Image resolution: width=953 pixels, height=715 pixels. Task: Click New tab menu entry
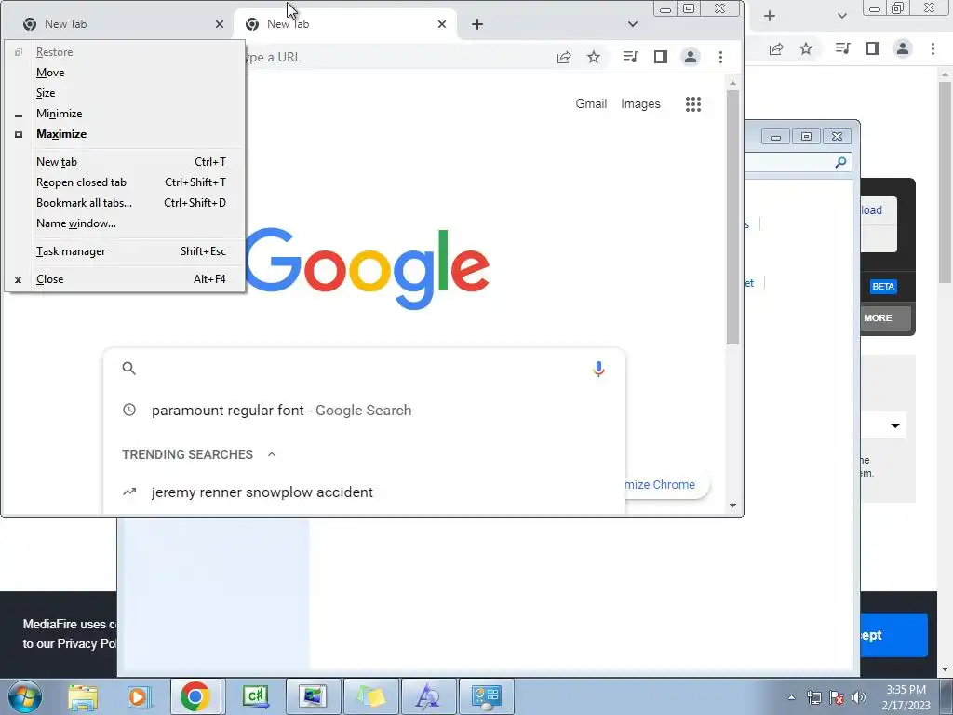pyautogui.click(x=125, y=162)
